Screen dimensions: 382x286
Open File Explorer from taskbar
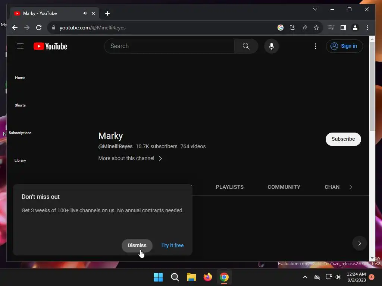pyautogui.click(x=191, y=277)
